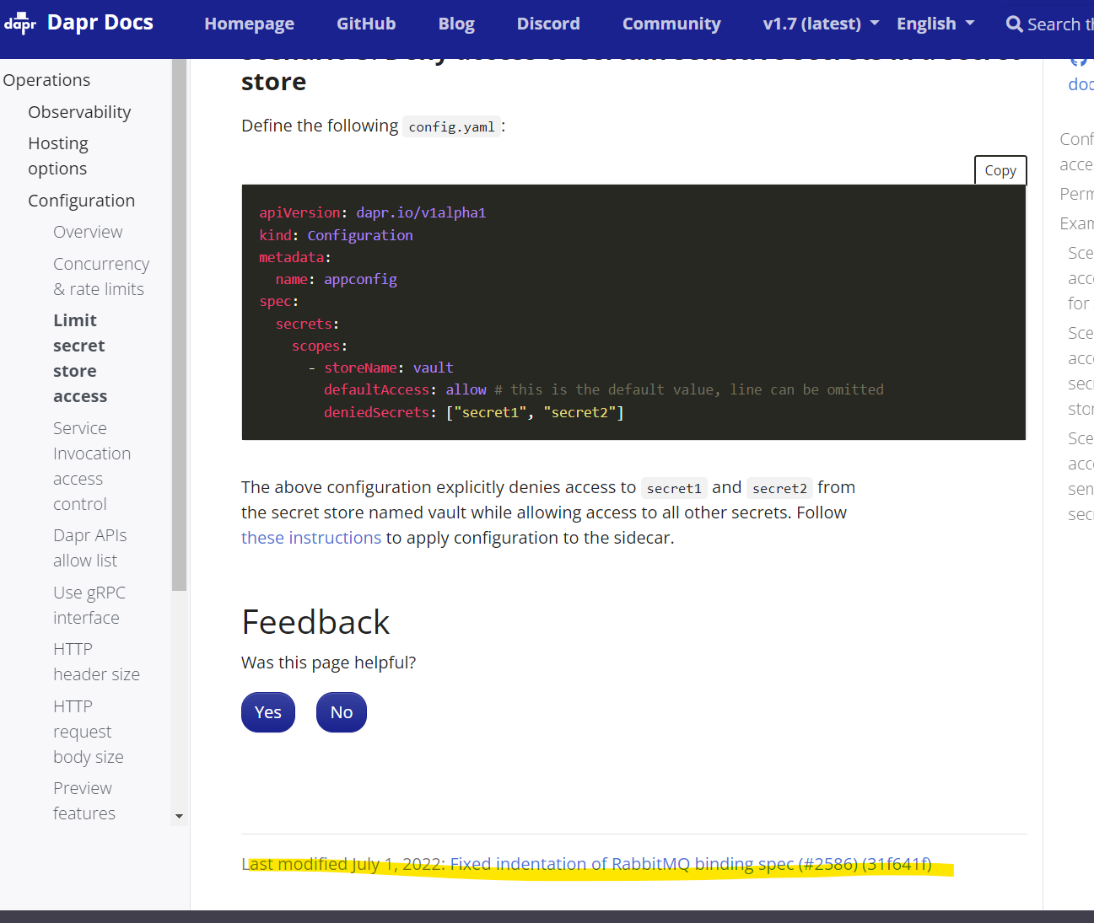Click the config.yaml inline code snippet
1094x923 pixels.
click(x=451, y=126)
